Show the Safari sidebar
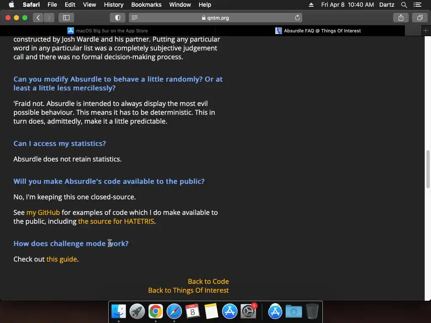 66,18
